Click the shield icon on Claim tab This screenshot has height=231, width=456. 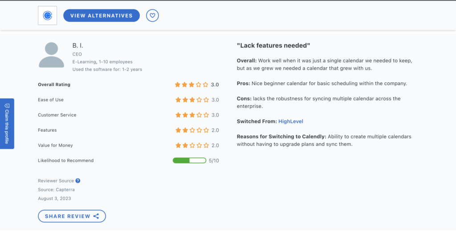pos(7,106)
